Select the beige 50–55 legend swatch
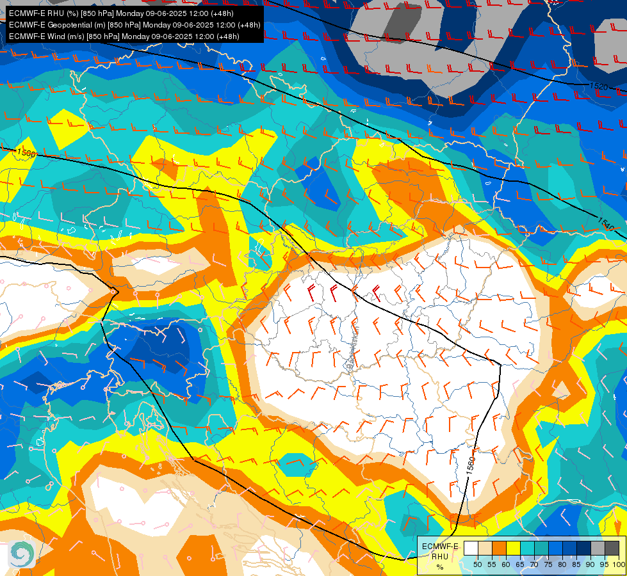 click(485, 548)
